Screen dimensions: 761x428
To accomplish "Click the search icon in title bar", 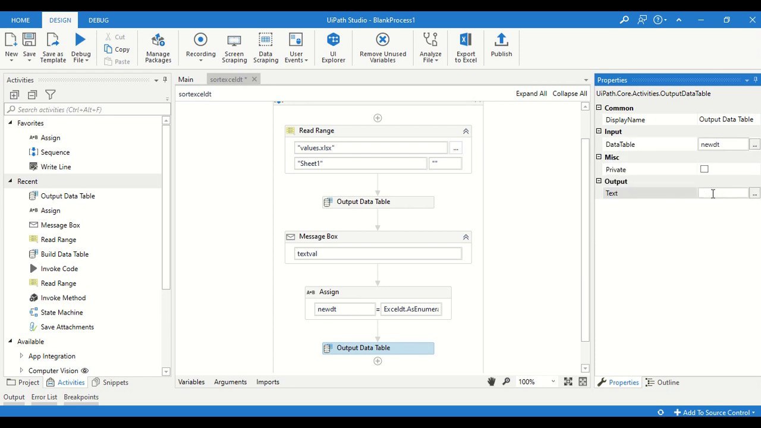I will click(624, 20).
